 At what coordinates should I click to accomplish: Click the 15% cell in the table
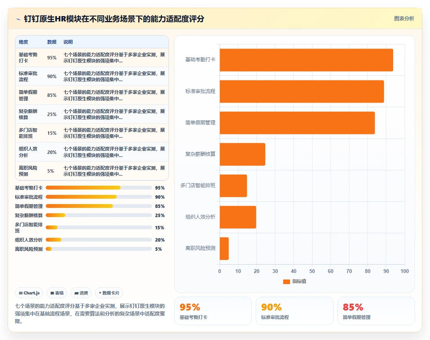[52, 133]
